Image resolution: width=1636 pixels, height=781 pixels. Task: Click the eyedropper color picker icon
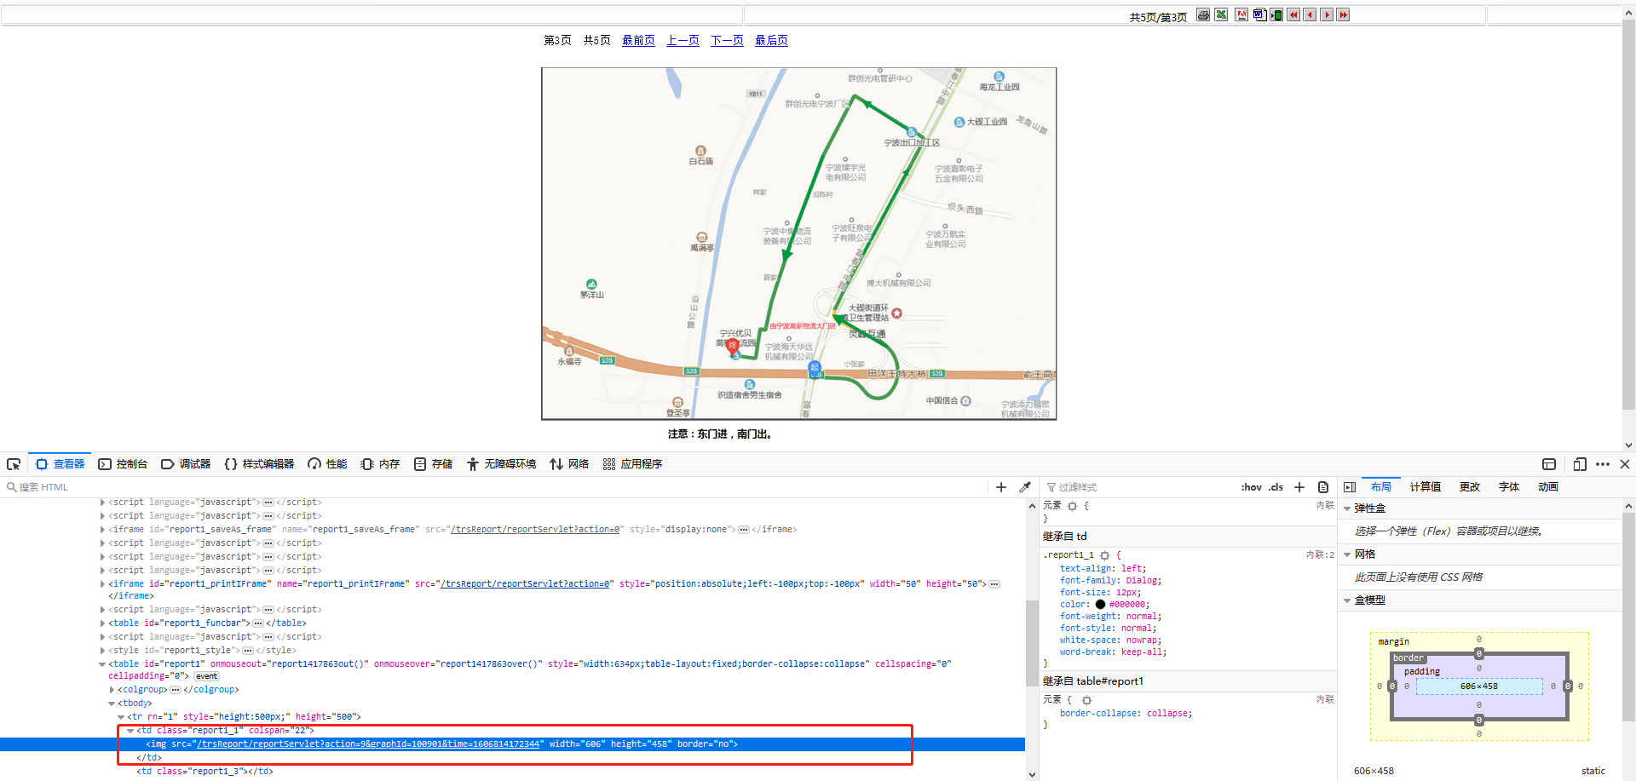pyautogui.click(x=1025, y=487)
